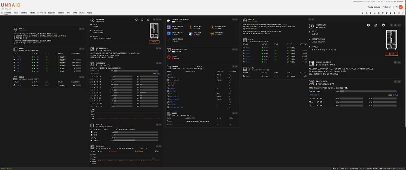
Task: Click the Users panel header icon
Action: point(168,114)
